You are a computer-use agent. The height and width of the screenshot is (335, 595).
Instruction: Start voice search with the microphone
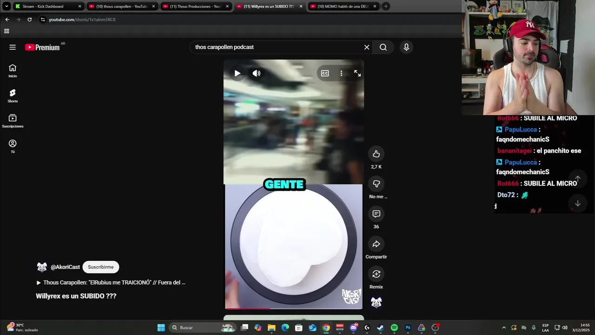point(406,47)
